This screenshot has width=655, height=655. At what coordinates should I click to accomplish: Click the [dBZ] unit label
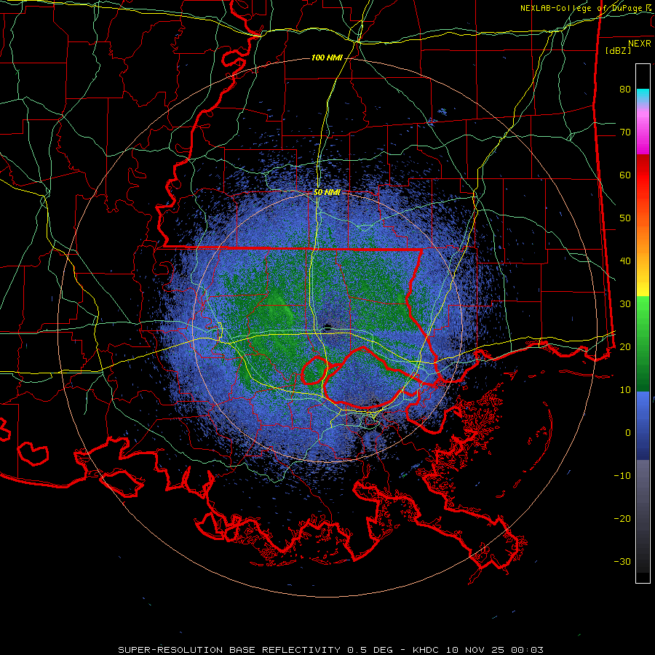(x=618, y=50)
